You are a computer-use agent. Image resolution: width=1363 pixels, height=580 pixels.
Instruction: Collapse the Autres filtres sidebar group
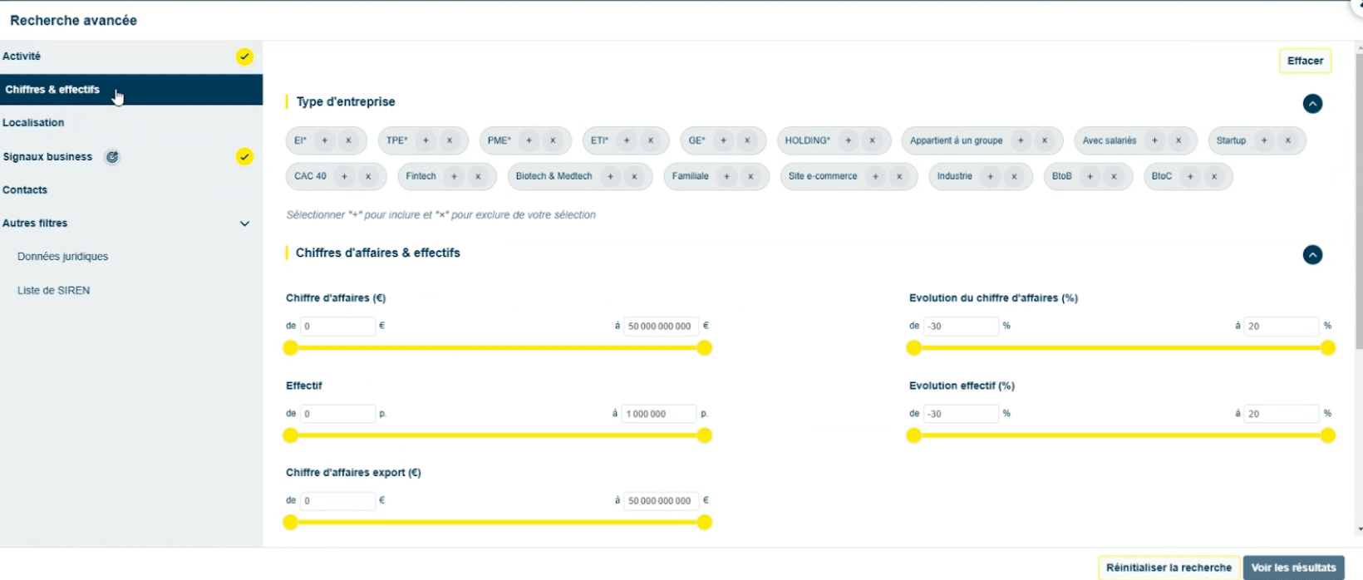pos(244,224)
